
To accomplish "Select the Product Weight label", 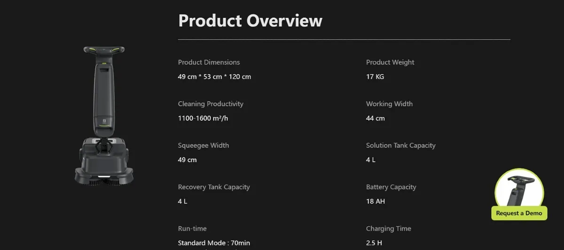I will tap(390, 62).
